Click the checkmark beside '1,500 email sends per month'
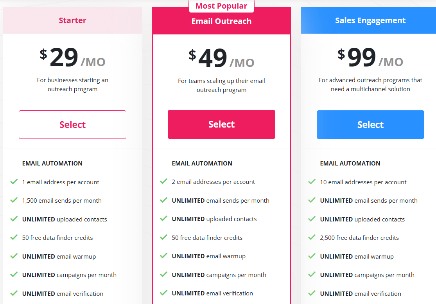 coord(14,200)
